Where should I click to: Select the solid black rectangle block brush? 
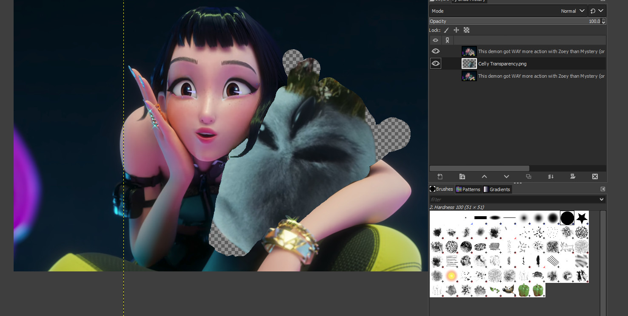[x=480, y=218]
